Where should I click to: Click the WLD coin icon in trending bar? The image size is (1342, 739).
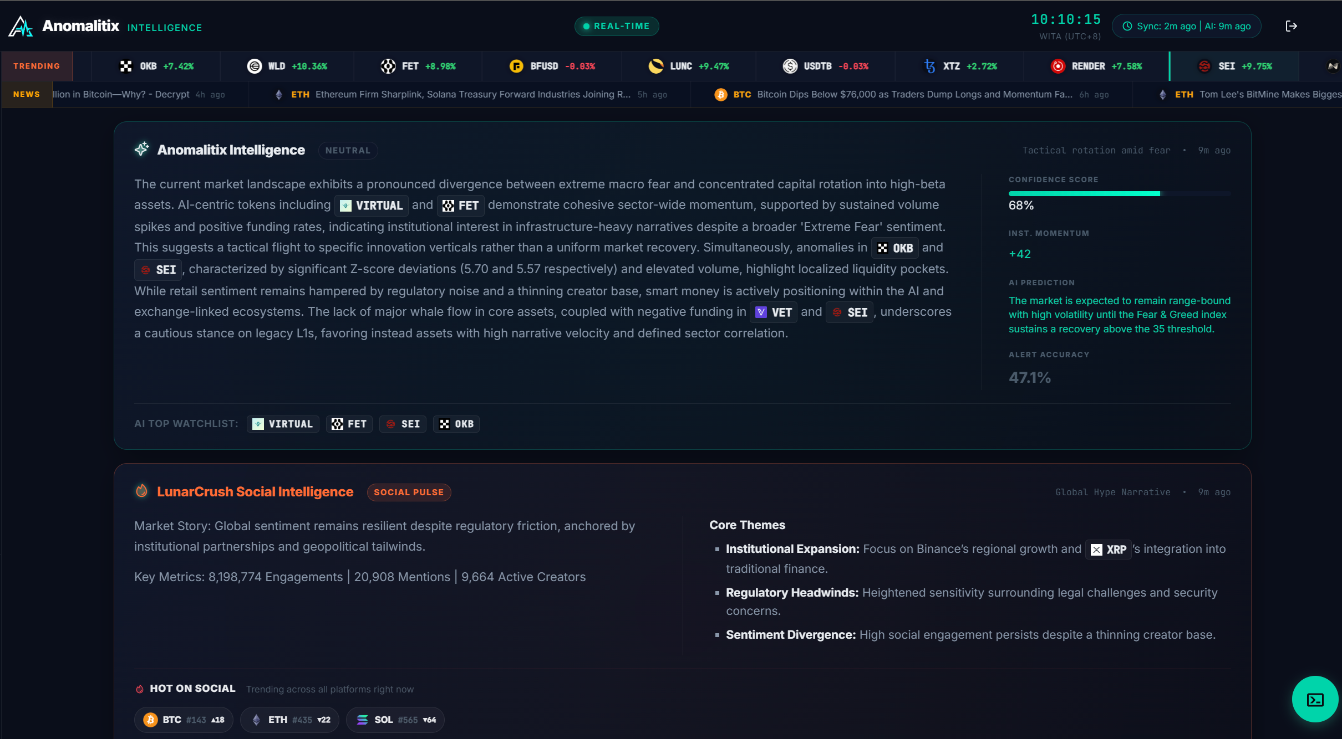click(x=255, y=66)
